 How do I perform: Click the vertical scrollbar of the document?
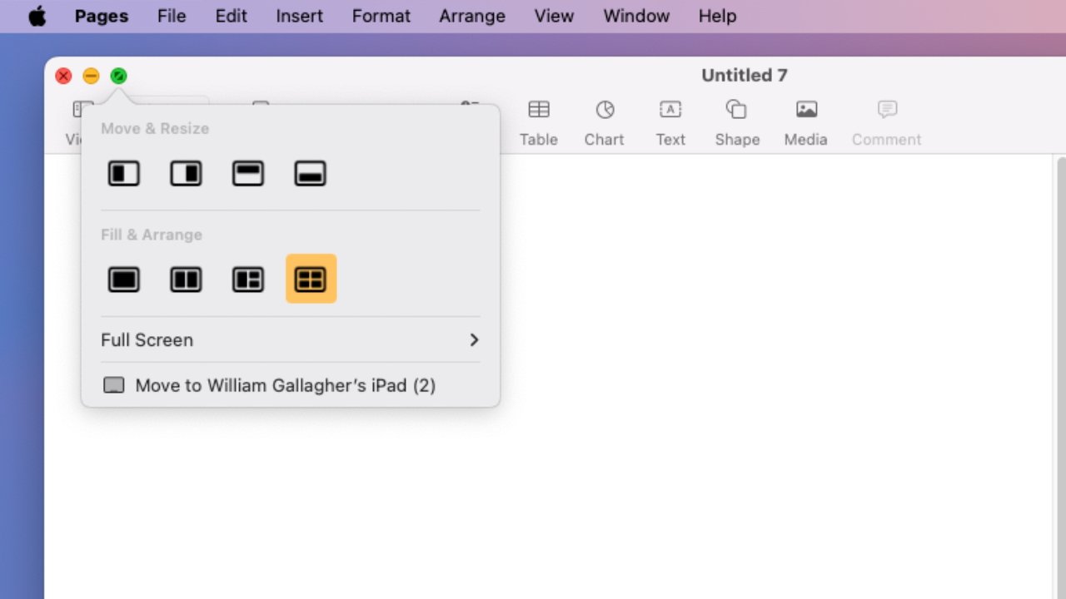pos(1060,376)
